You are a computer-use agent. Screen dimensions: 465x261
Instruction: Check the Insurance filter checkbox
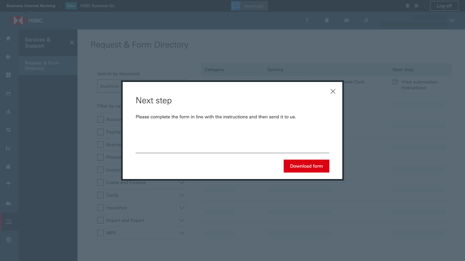click(x=100, y=207)
